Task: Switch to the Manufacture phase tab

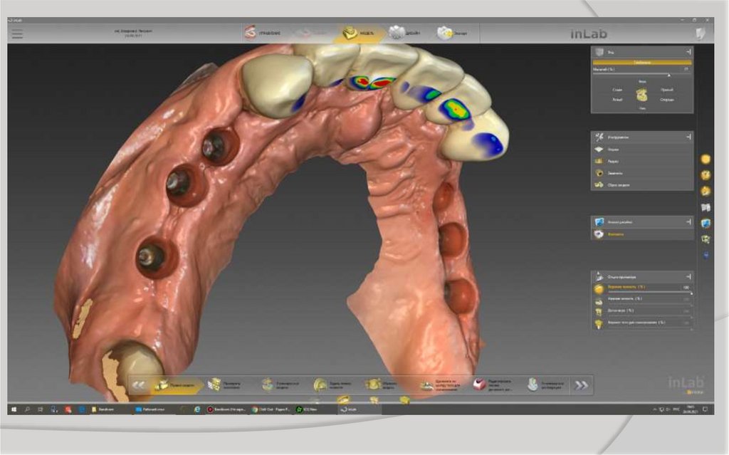Action: [x=452, y=33]
